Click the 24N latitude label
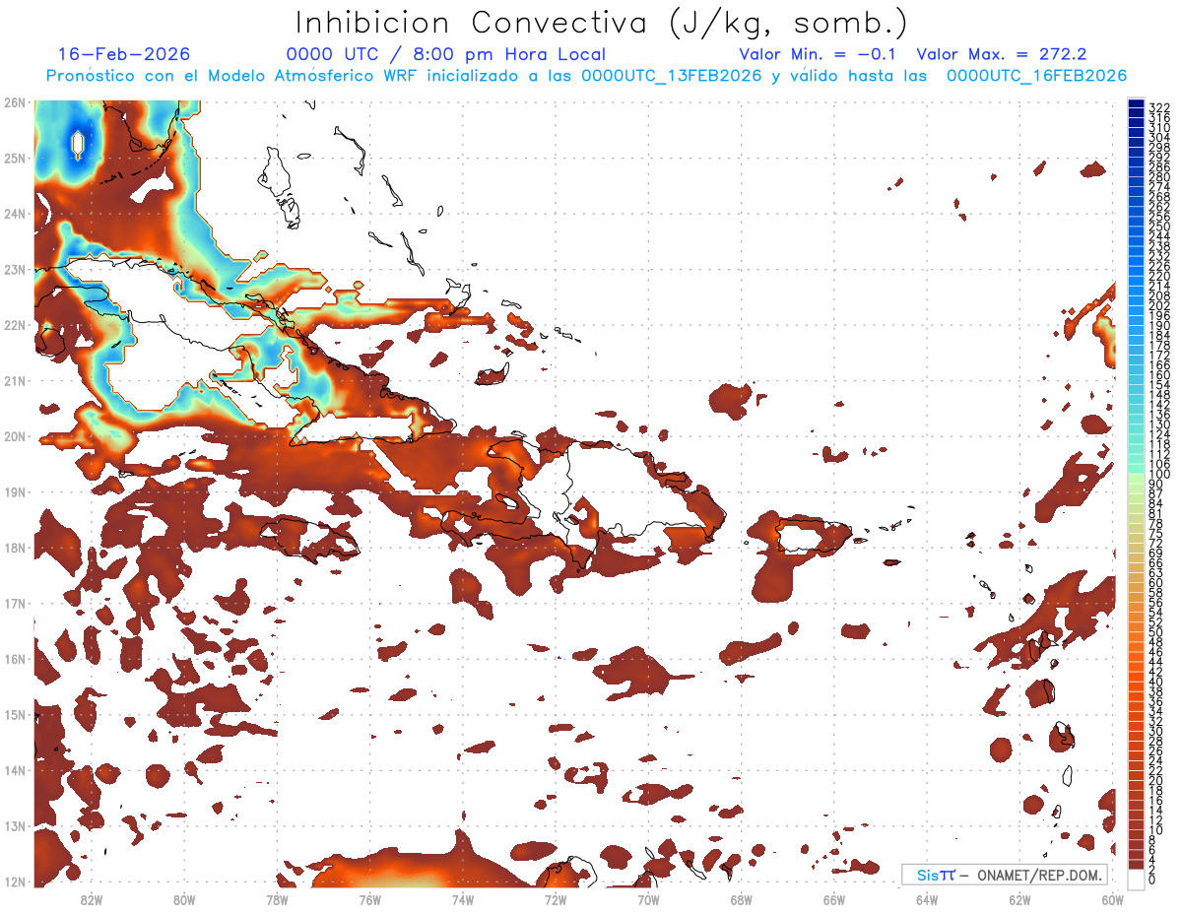 (x=14, y=214)
